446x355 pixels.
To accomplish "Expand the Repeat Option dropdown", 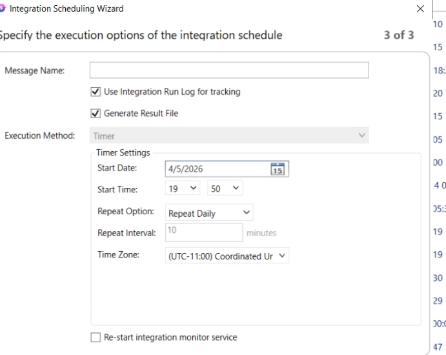I will (x=209, y=213).
